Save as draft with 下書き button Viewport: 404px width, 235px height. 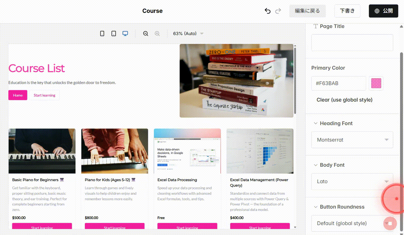[x=347, y=11]
